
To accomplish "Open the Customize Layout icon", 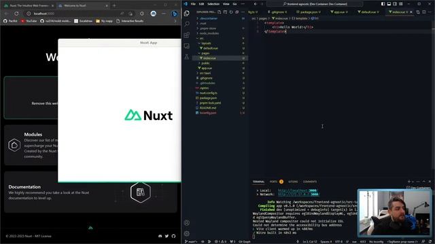I will coord(401,4).
